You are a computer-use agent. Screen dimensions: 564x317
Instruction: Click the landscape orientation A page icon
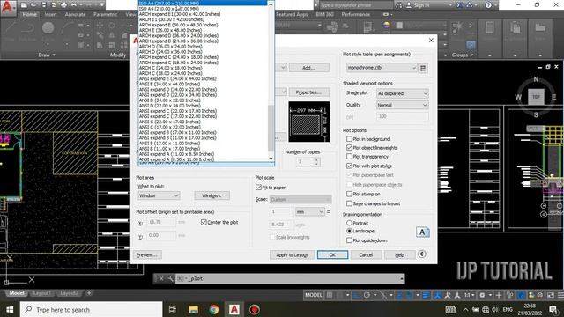(x=423, y=232)
